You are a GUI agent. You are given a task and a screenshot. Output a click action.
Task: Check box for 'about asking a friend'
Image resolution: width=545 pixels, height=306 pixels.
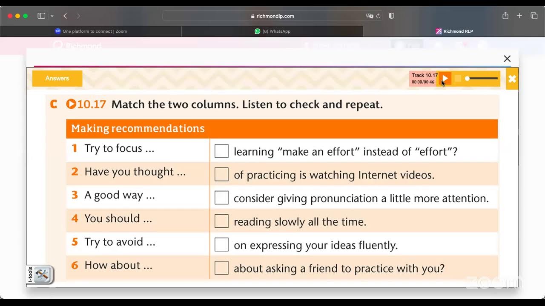click(221, 268)
